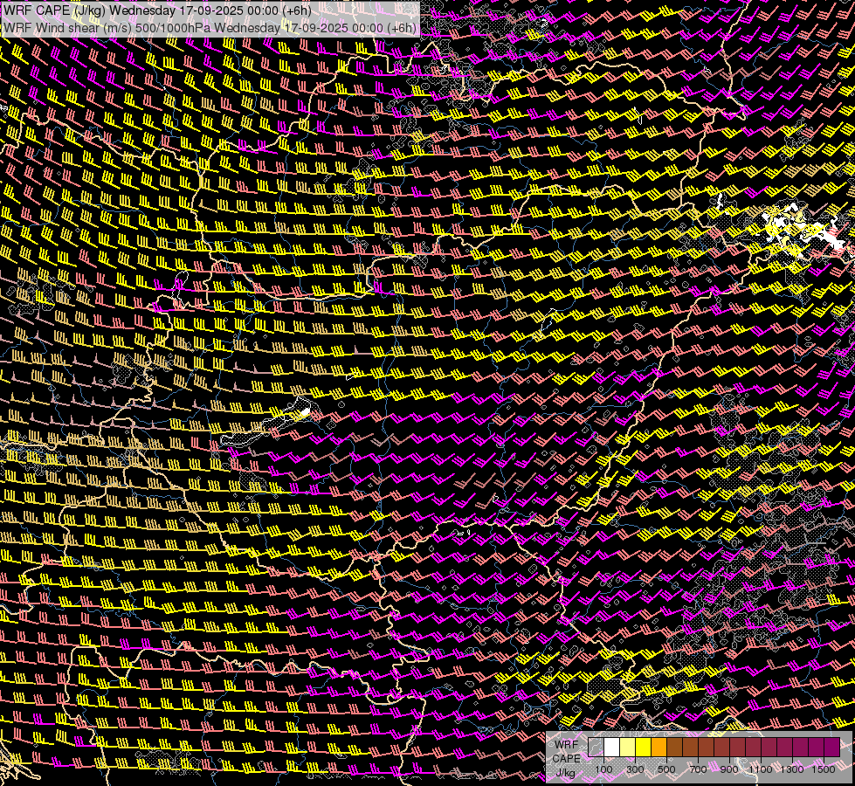This screenshot has width=855, height=786.
Task: Click the J/kg unit label in legend
Action: [x=566, y=774]
